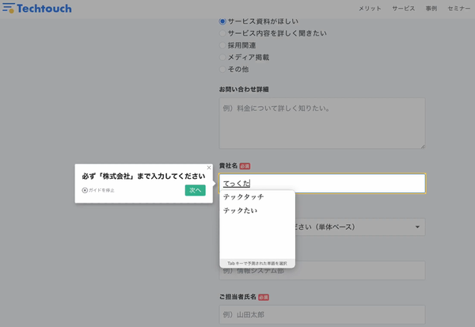Screen dimensions: 475x327
Task: Choose the 採用関連 radio option
Action: point(222,45)
